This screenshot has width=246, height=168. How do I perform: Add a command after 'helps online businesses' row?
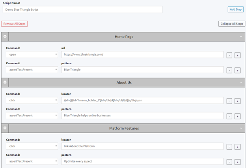click(238, 116)
